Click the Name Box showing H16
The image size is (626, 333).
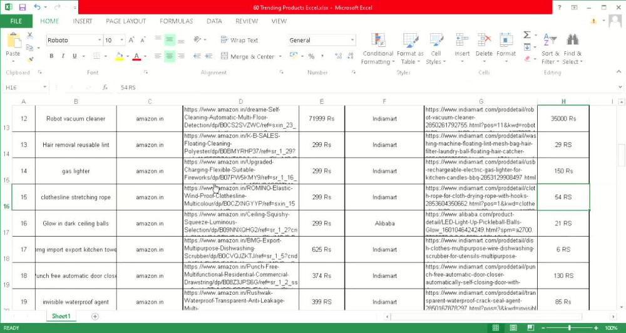point(22,87)
